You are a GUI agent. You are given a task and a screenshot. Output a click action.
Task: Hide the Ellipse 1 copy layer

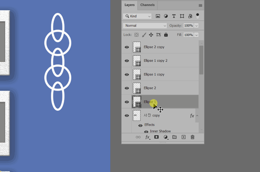click(x=127, y=74)
